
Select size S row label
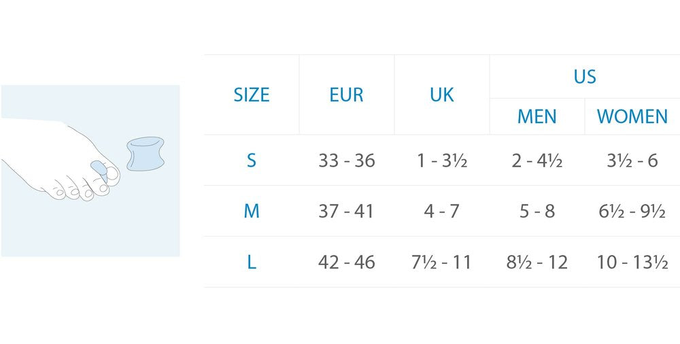click(x=252, y=160)
